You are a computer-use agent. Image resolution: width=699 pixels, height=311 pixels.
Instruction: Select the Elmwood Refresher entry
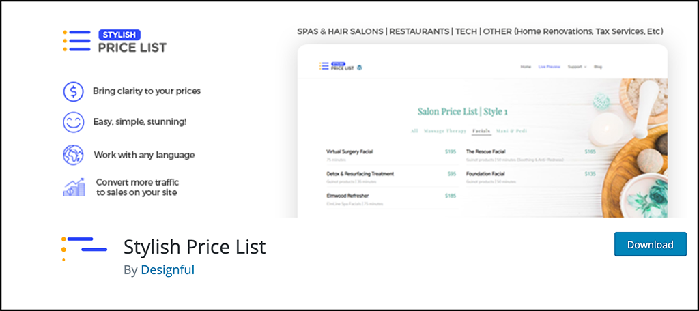(391, 199)
